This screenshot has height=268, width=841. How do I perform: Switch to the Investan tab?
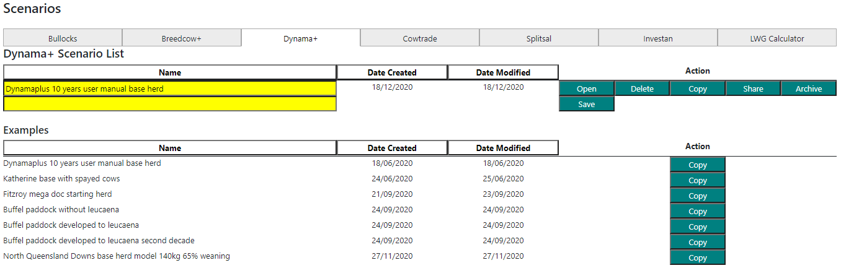coord(658,38)
